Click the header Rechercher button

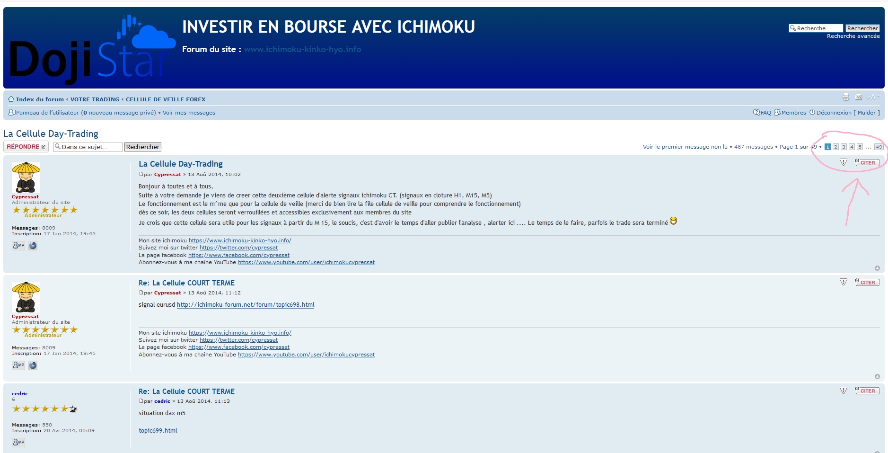[862, 28]
